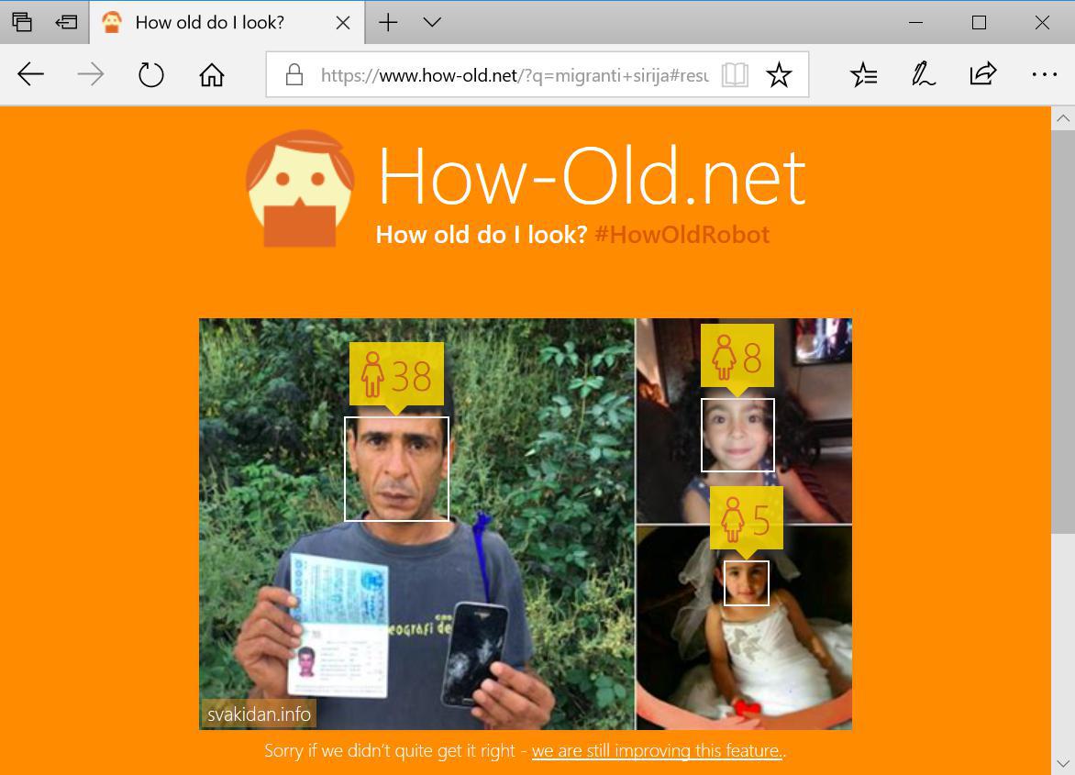
Task: Expand the tab previews chevron
Action: tap(432, 22)
